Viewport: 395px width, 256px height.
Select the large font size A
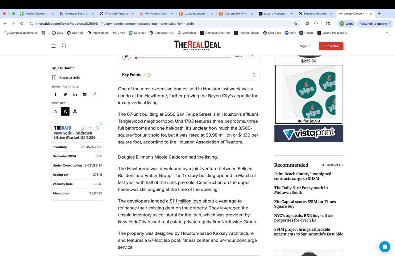tap(75, 111)
